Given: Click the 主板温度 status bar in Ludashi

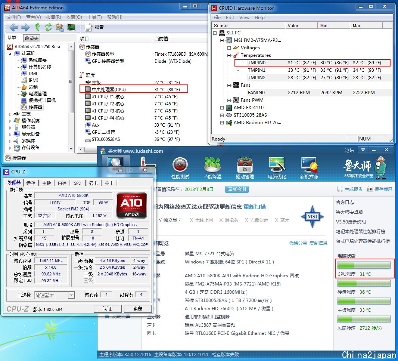Looking at the screenshot, I should (x=364, y=301).
